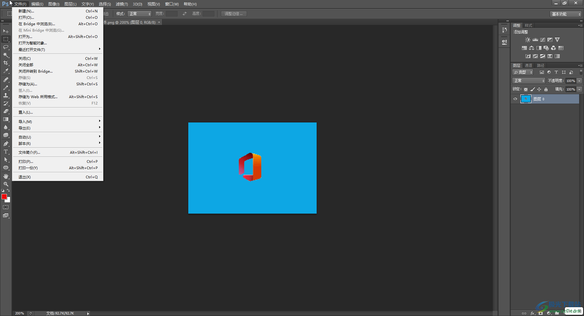Toggle lock position
The image size is (584, 316).
pyautogui.click(x=539, y=89)
